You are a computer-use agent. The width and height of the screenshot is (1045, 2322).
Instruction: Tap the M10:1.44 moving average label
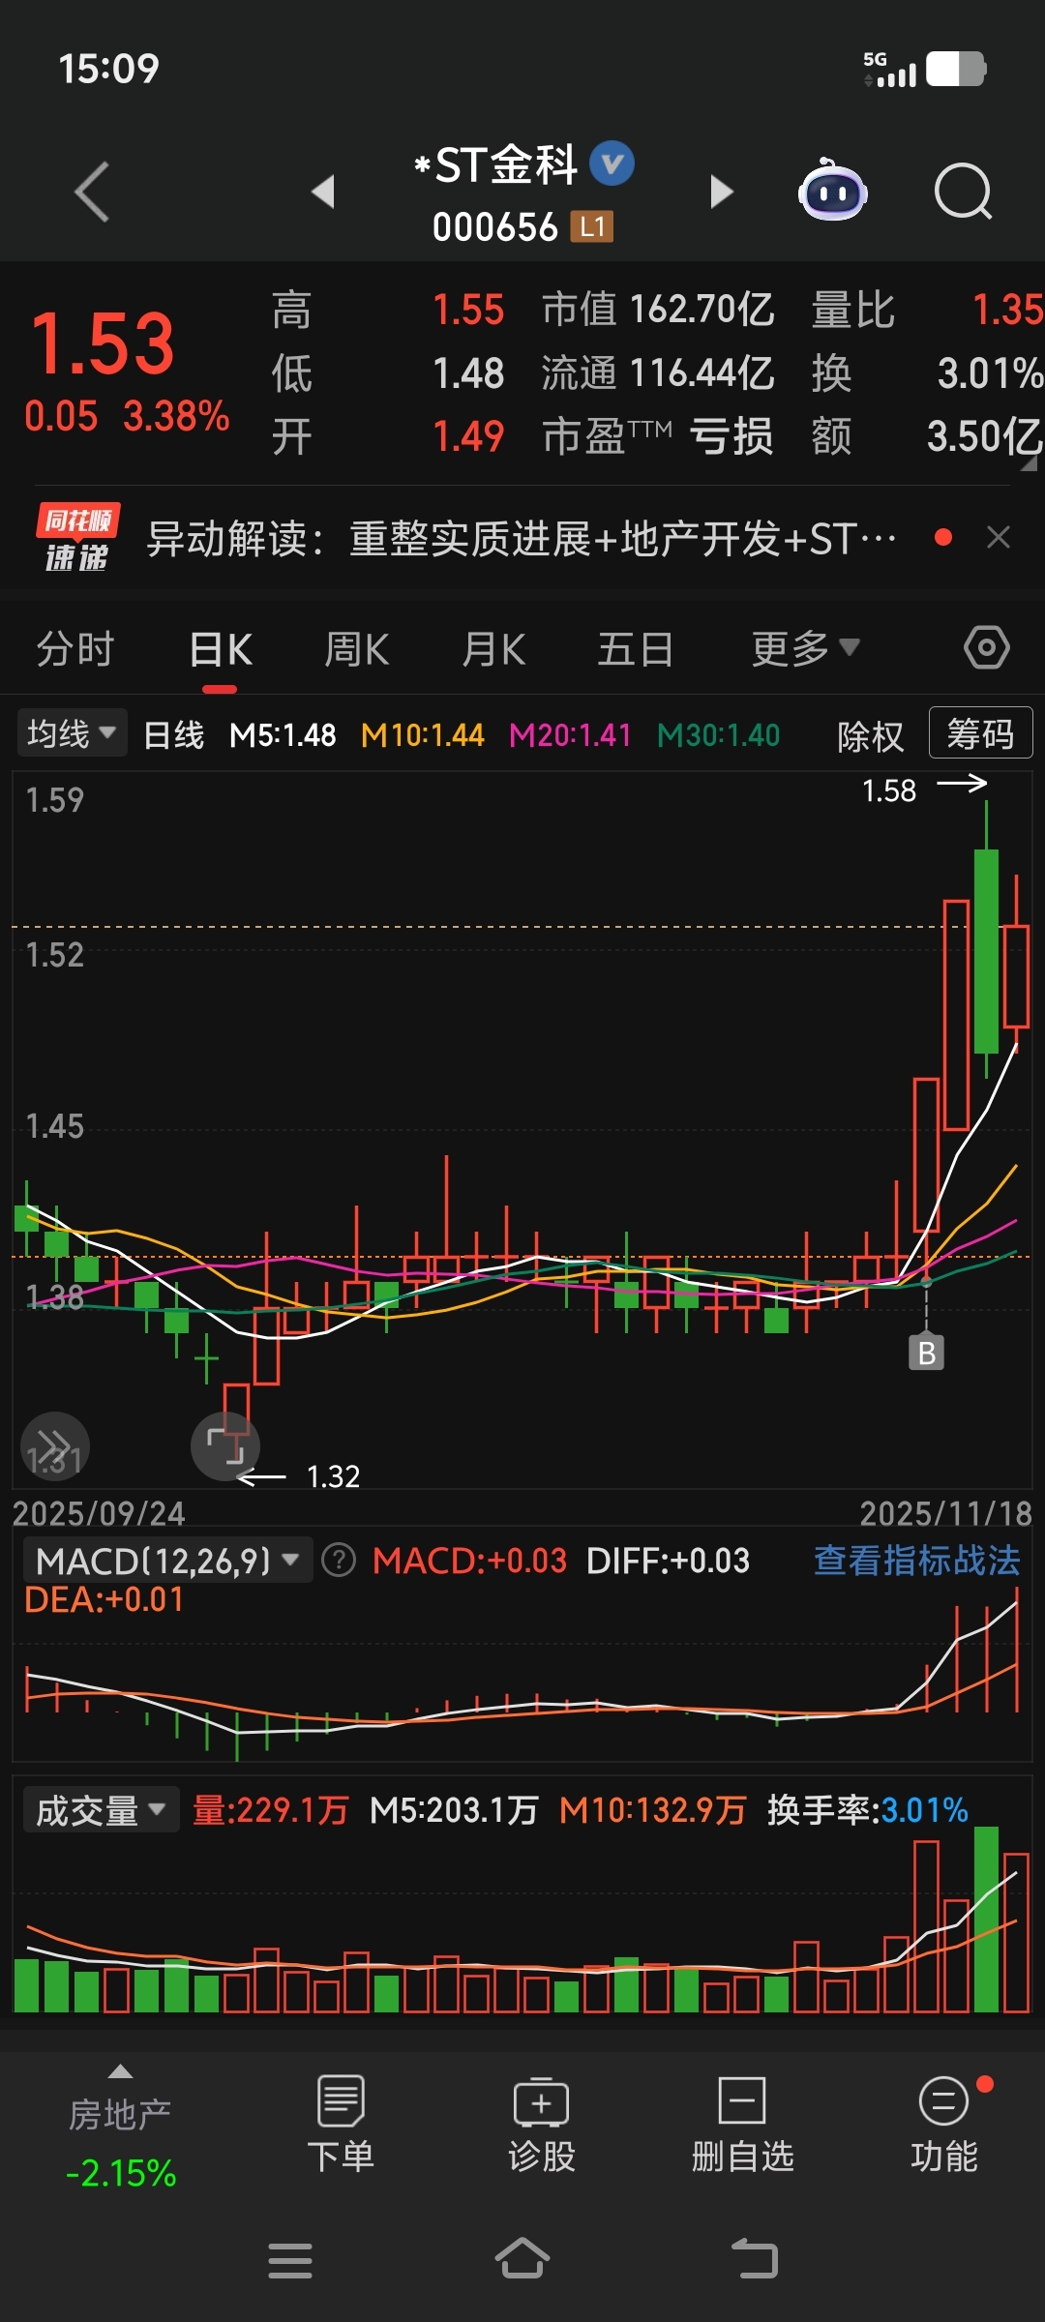(422, 735)
